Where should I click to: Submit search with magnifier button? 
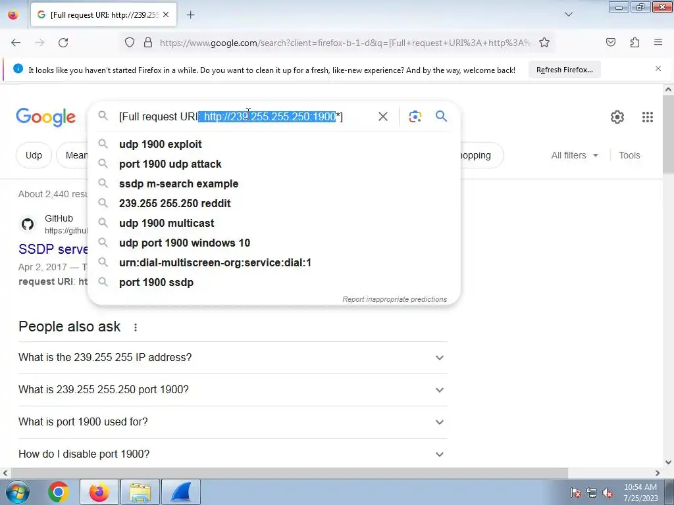point(442,116)
